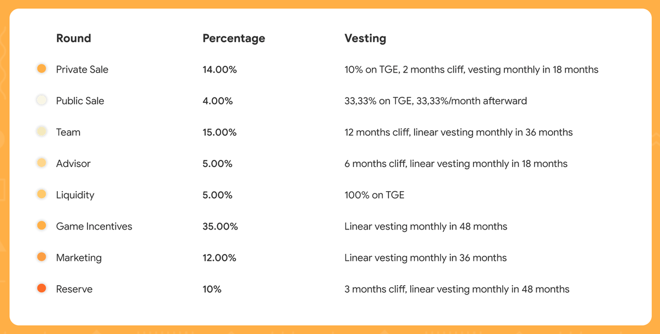Image resolution: width=660 pixels, height=334 pixels.
Task: Click the Team 15.00% value
Action: pos(219,132)
